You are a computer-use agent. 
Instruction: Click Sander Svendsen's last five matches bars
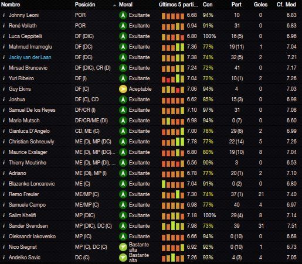pyautogui.click(x=173, y=225)
